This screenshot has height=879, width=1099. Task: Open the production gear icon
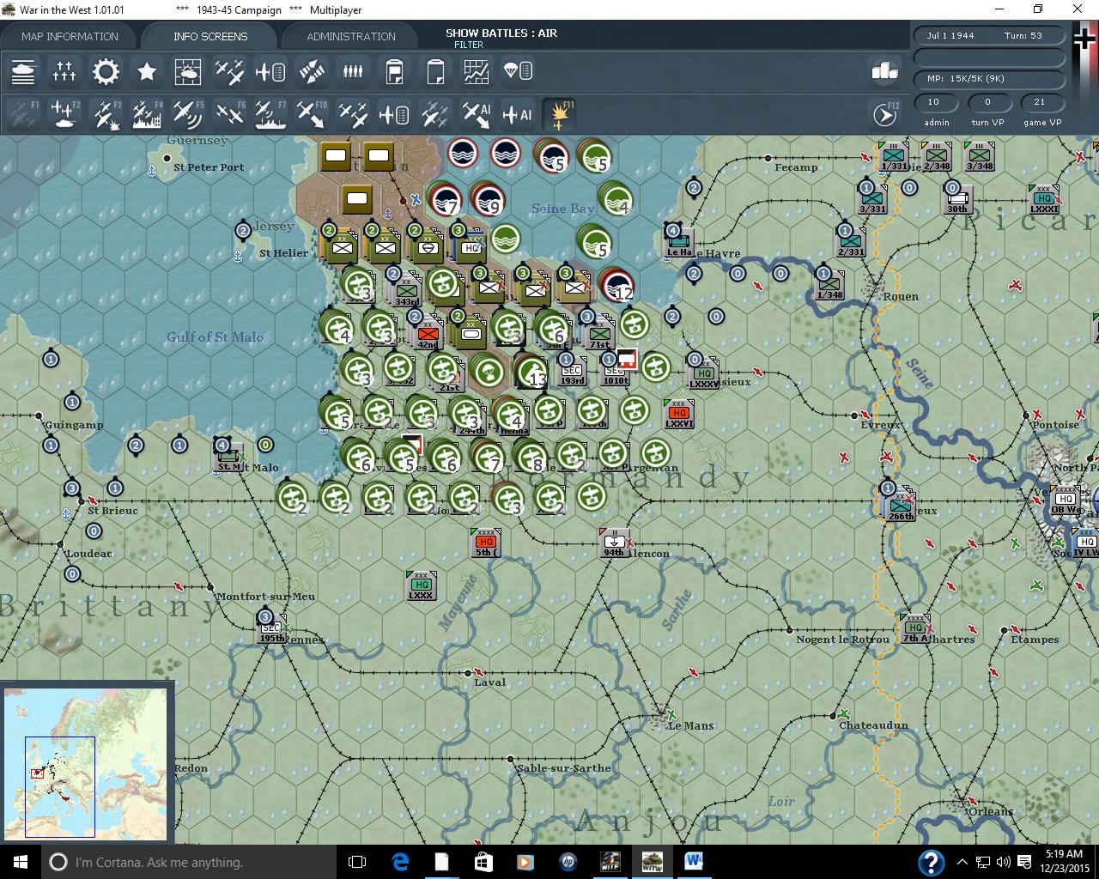(x=106, y=71)
